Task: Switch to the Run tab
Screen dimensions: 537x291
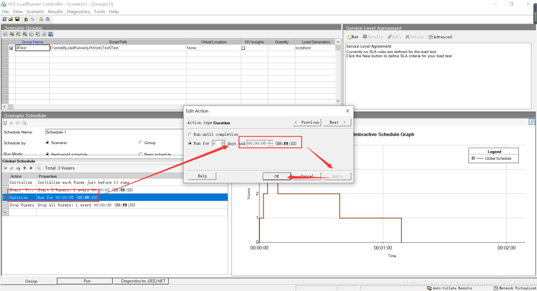Action: (x=87, y=281)
